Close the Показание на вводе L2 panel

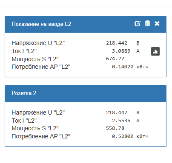pos(157,24)
